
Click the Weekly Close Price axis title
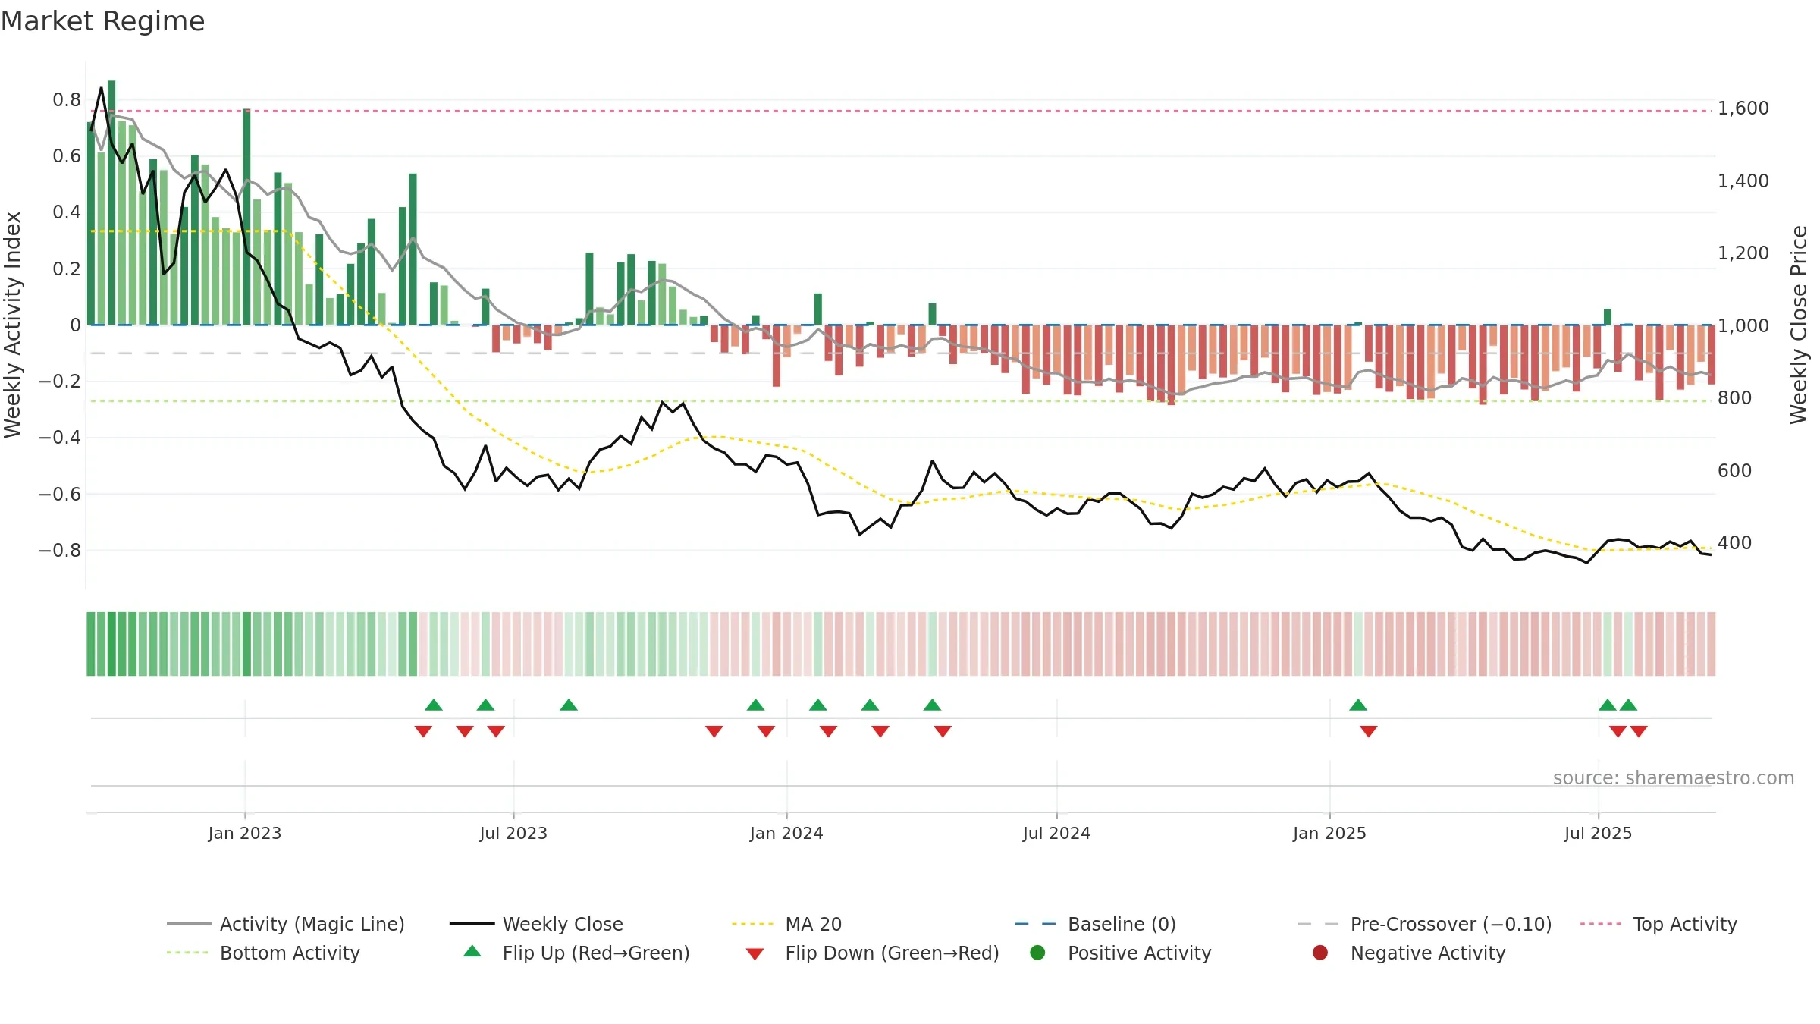tap(1799, 325)
